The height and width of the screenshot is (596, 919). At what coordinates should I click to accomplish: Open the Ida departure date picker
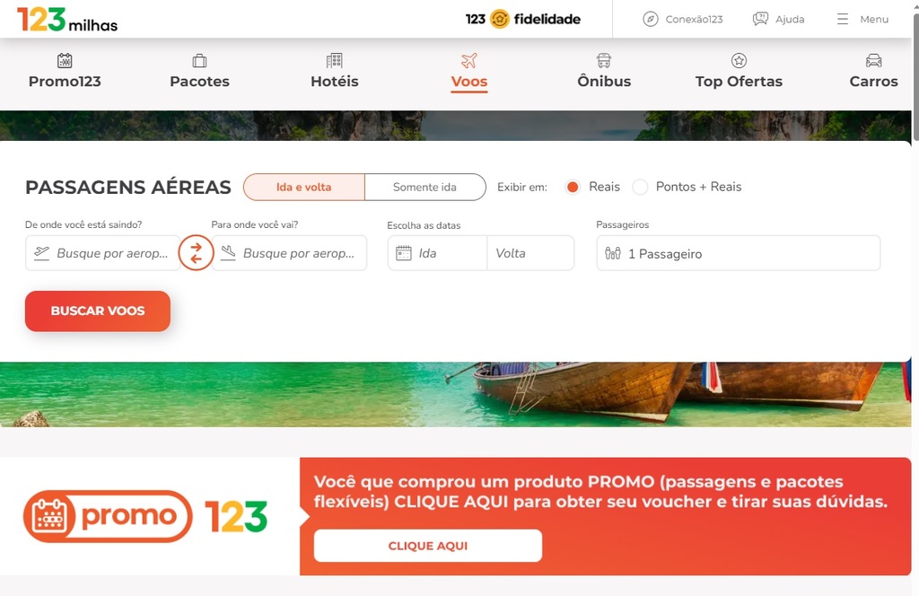click(437, 253)
